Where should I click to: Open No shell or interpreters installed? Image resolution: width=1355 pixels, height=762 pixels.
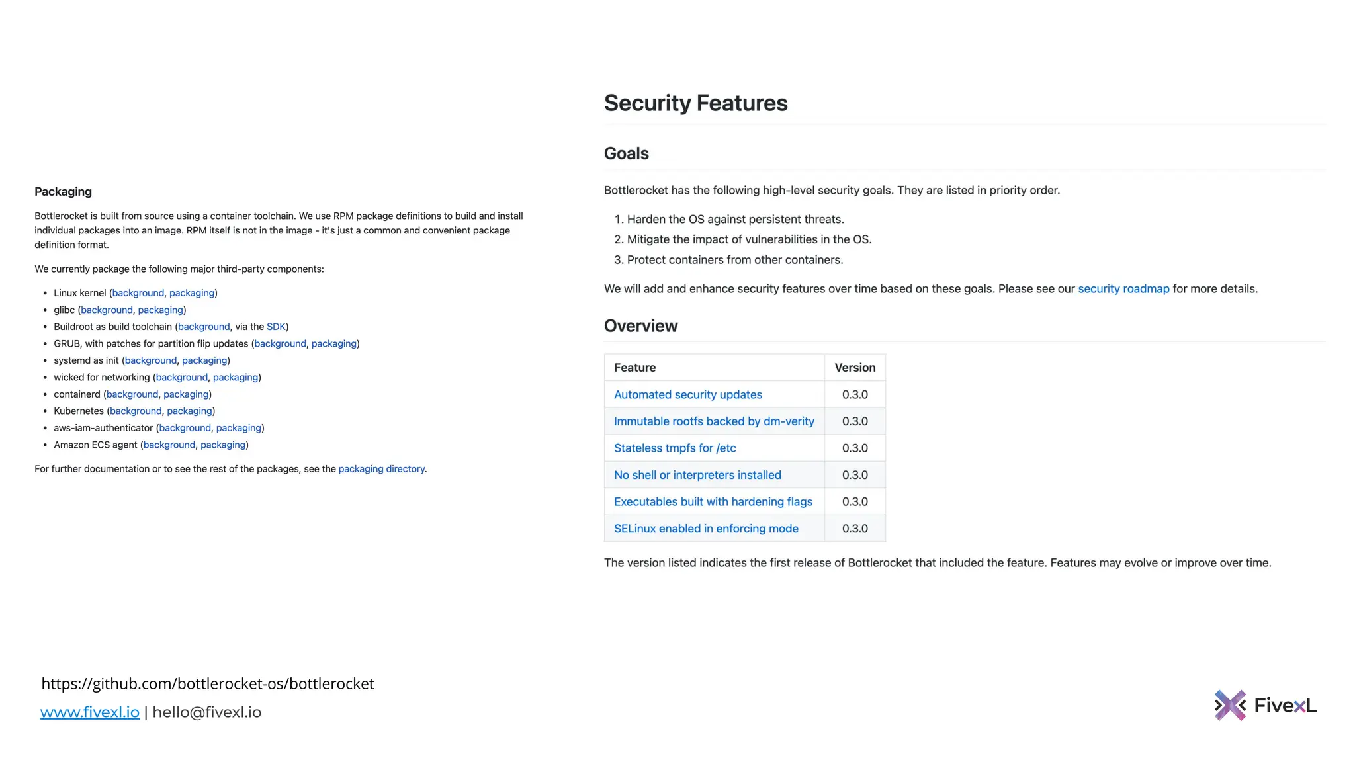[697, 475]
